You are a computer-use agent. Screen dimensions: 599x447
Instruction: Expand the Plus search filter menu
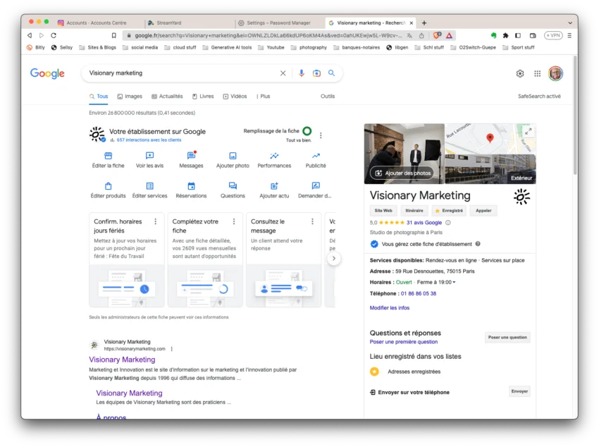point(262,97)
